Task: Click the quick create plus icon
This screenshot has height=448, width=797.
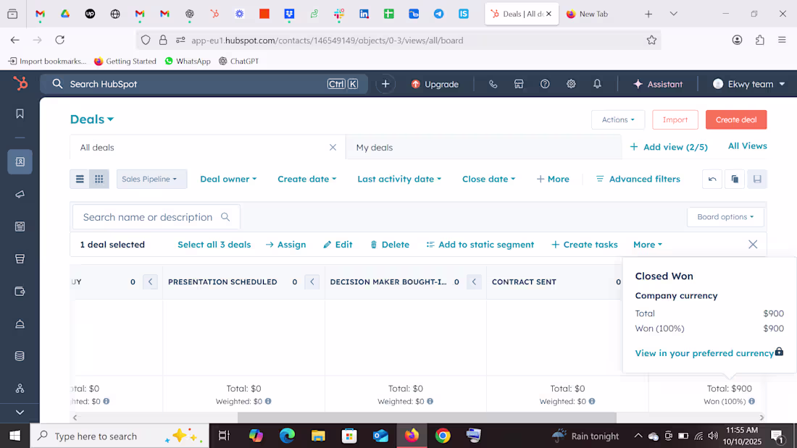Action: coord(385,84)
